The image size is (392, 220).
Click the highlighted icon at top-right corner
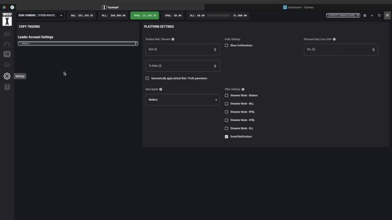pyautogui.click(x=387, y=15)
